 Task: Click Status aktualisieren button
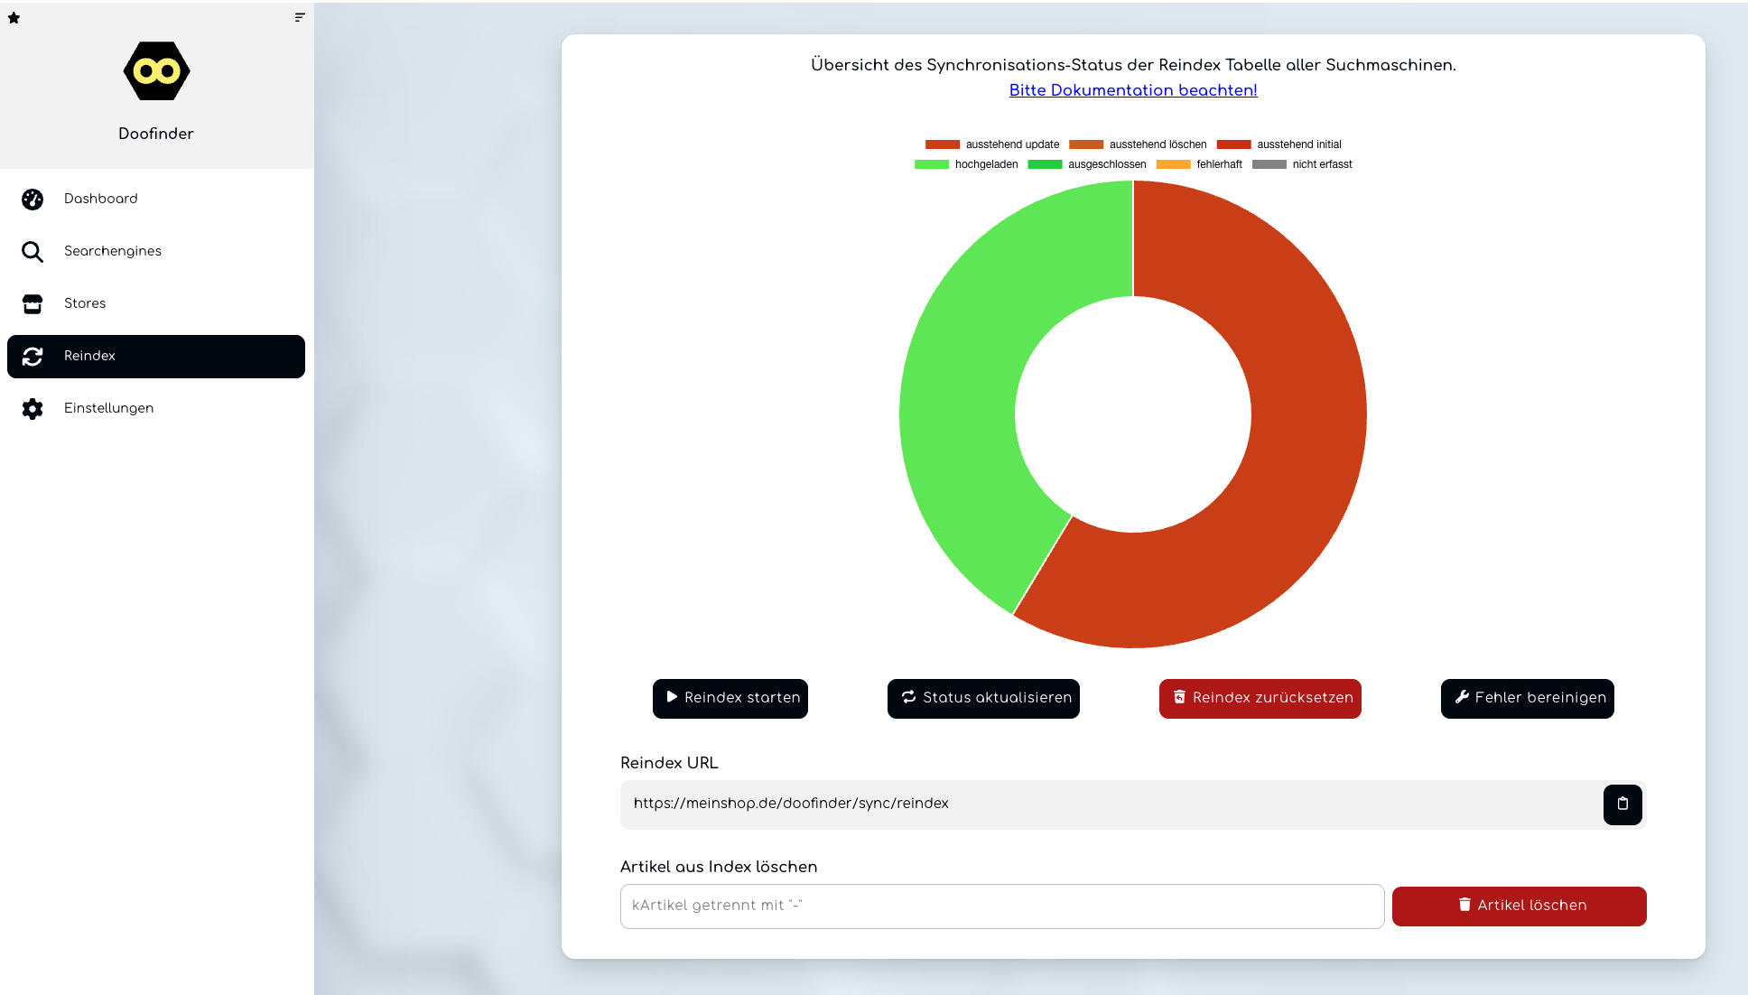(x=983, y=698)
